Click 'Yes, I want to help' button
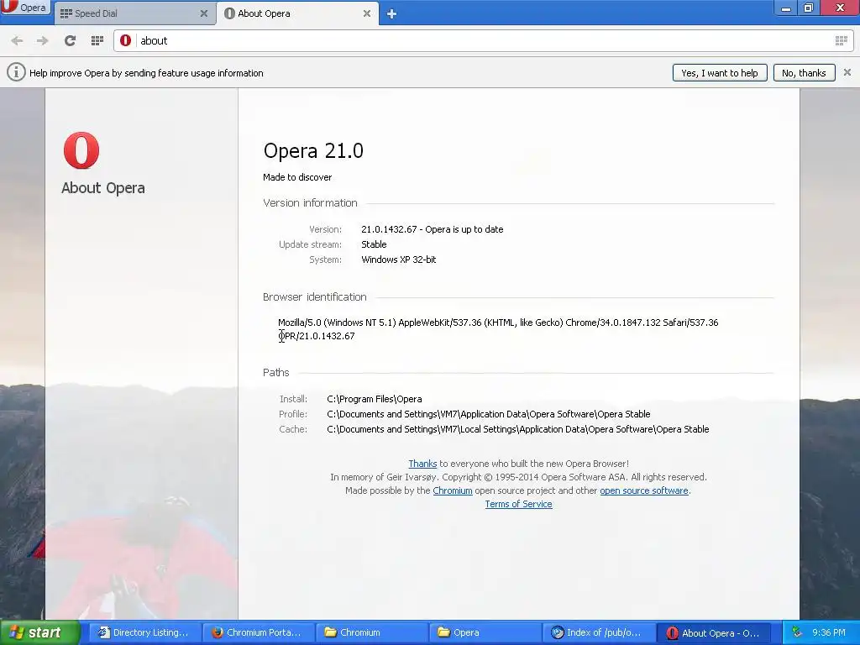This screenshot has width=860, height=645. (x=719, y=73)
